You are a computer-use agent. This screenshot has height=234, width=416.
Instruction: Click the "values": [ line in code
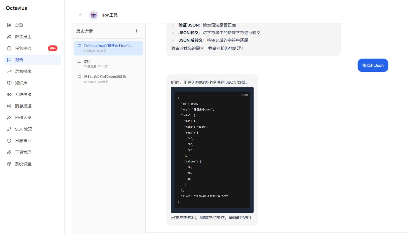pos(193,162)
